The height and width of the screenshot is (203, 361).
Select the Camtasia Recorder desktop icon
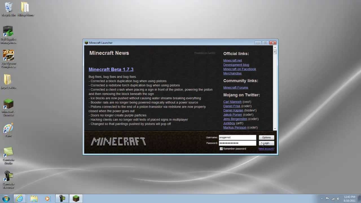8,180
